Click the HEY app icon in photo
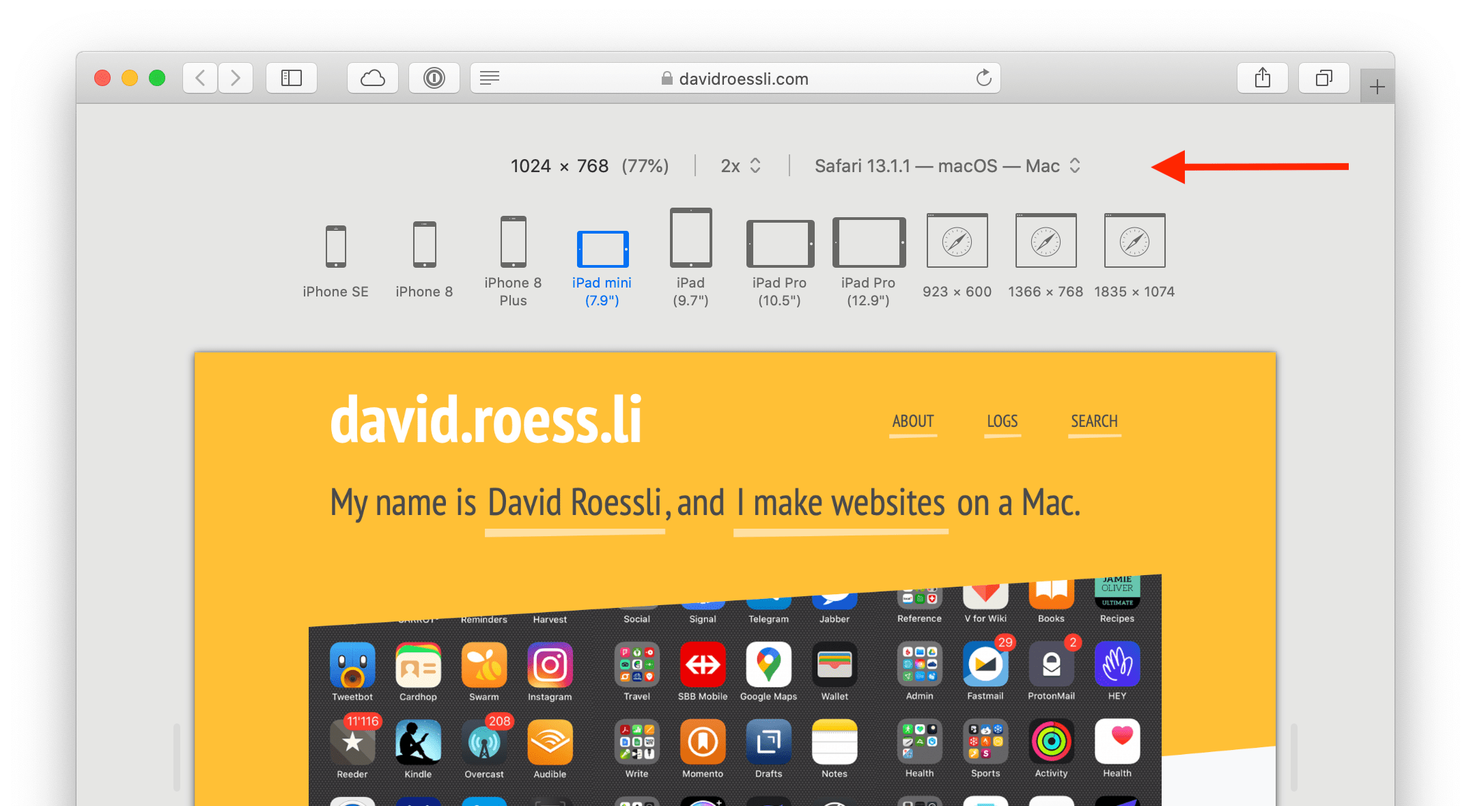 pyautogui.click(x=1117, y=664)
